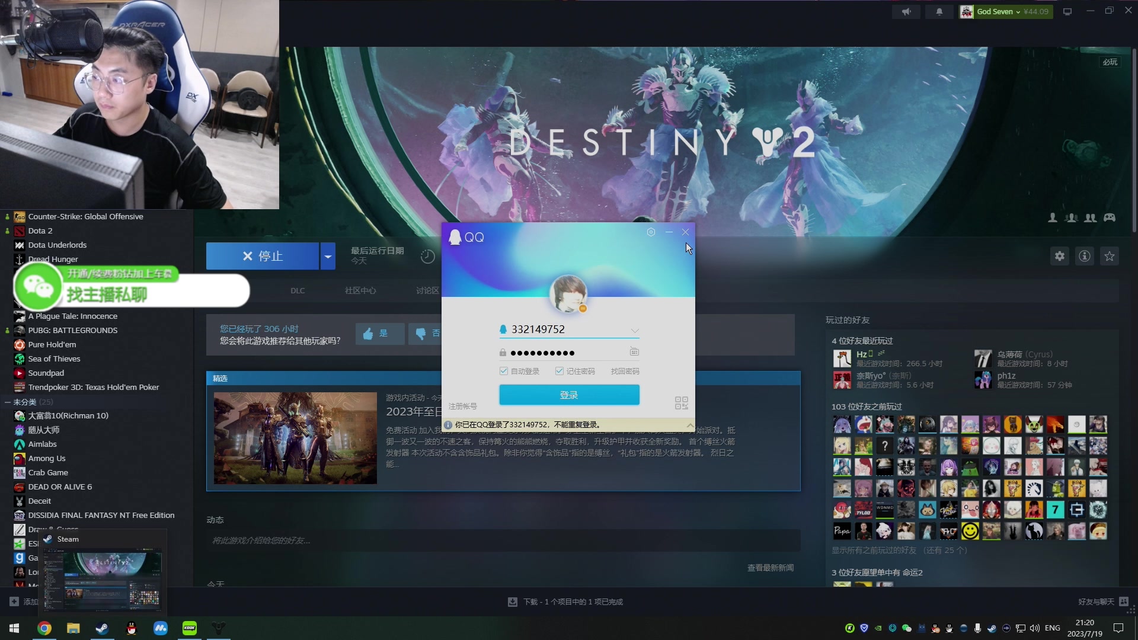This screenshot has width=1138, height=640.
Task: Open the soft keyboard icon in QQ password field
Action: click(x=634, y=352)
